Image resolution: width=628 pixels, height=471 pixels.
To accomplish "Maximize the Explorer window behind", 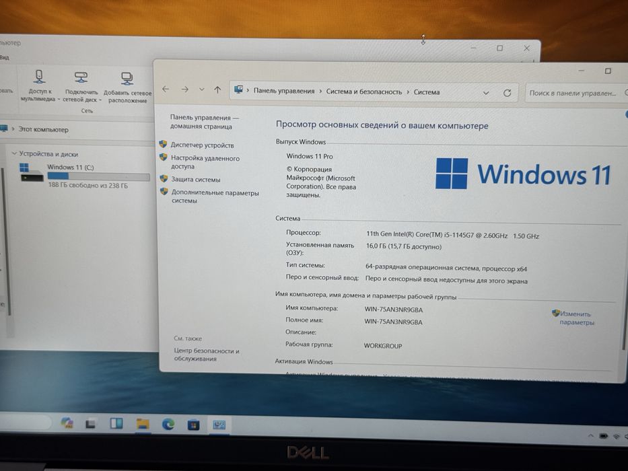I will point(499,48).
